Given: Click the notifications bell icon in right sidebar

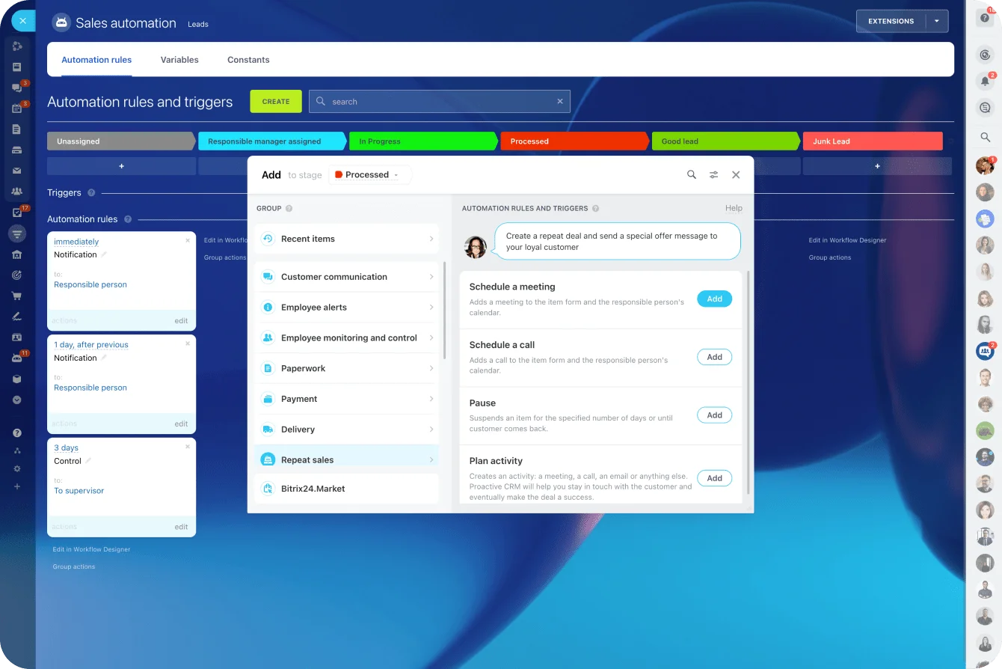Looking at the screenshot, I should [x=985, y=81].
